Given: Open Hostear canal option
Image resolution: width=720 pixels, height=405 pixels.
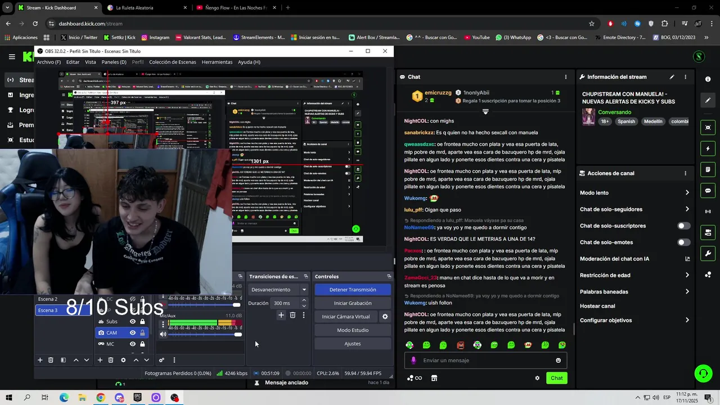Looking at the screenshot, I should (597, 306).
